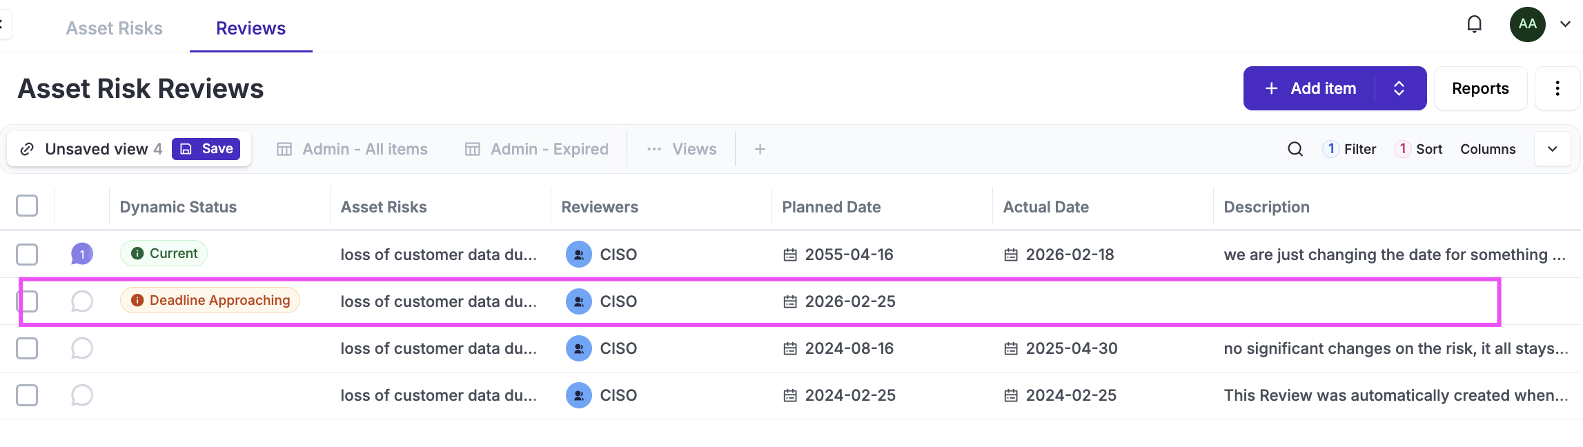Image resolution: width=1583 pixels, height=447 pixels.
Task: Open comments on the Current review row
Action: tap(82, 254)
